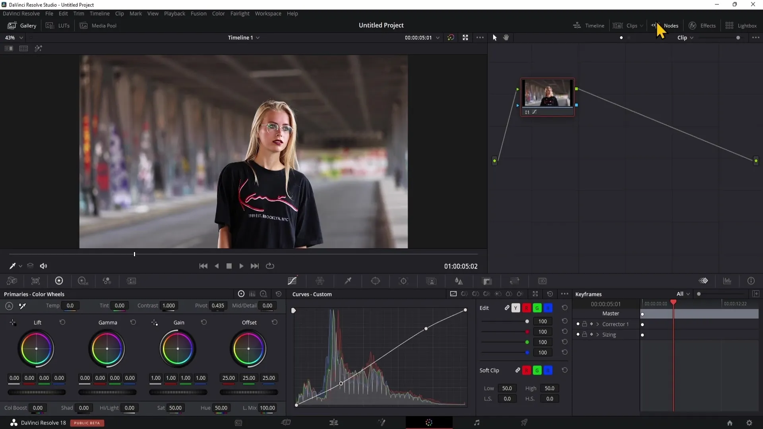Enable full screen viewer mode
Screen dimensions: 763x429
point(465,37)
